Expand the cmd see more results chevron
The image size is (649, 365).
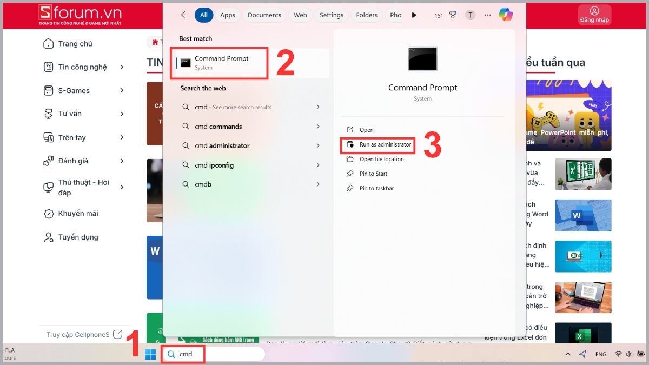(x=318, y=107)
